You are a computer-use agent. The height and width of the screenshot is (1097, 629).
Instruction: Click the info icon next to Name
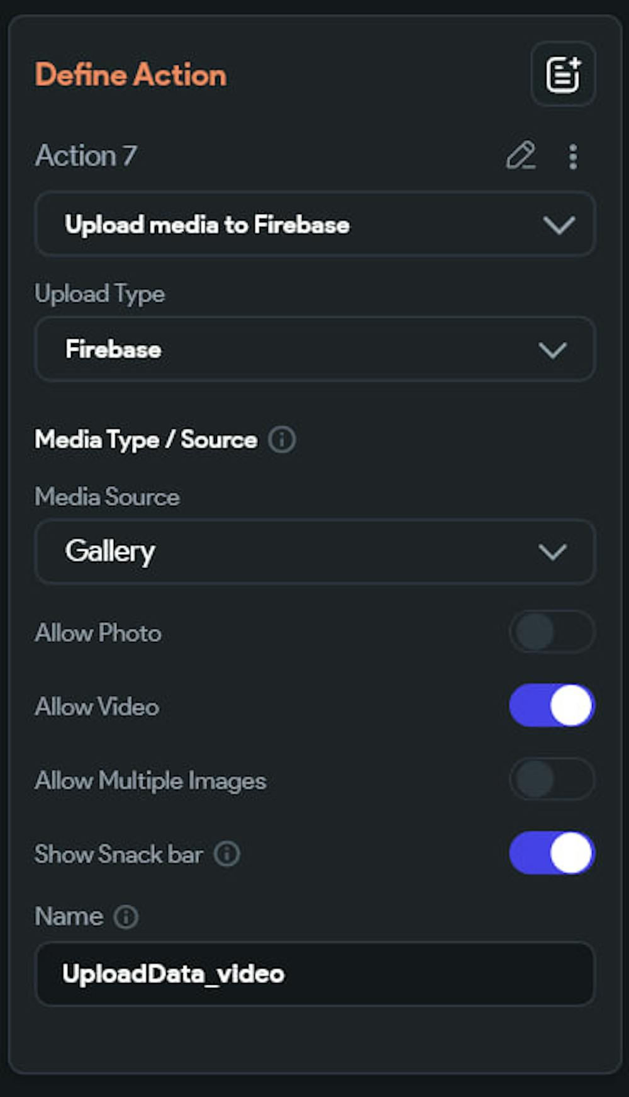[x=126, y=917]
